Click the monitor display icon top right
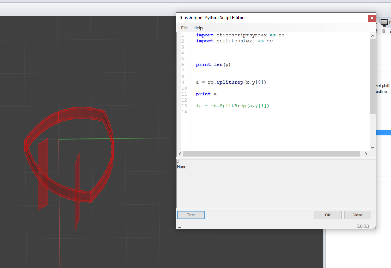Viewport: 391px width, 268px height. click(385, 22)
